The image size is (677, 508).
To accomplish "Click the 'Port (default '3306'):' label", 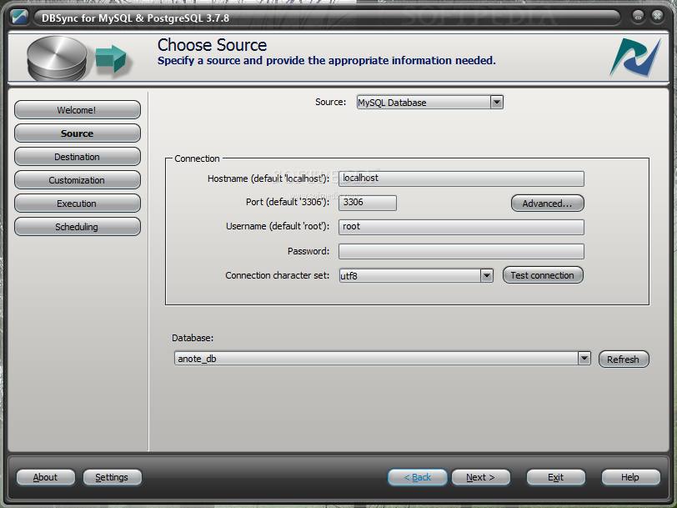I will coord(288,202).
